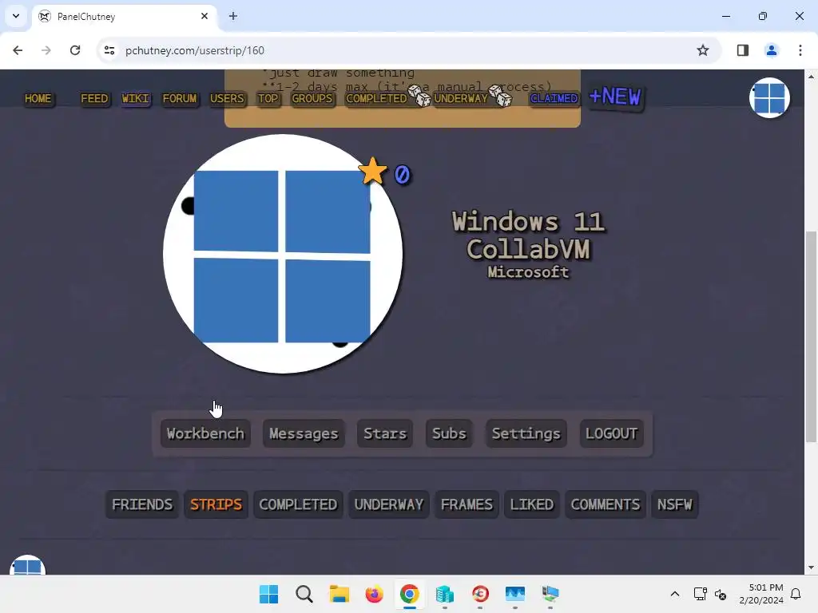Open the Stars button
The image size is (818, 613).
tap(385, 433)
